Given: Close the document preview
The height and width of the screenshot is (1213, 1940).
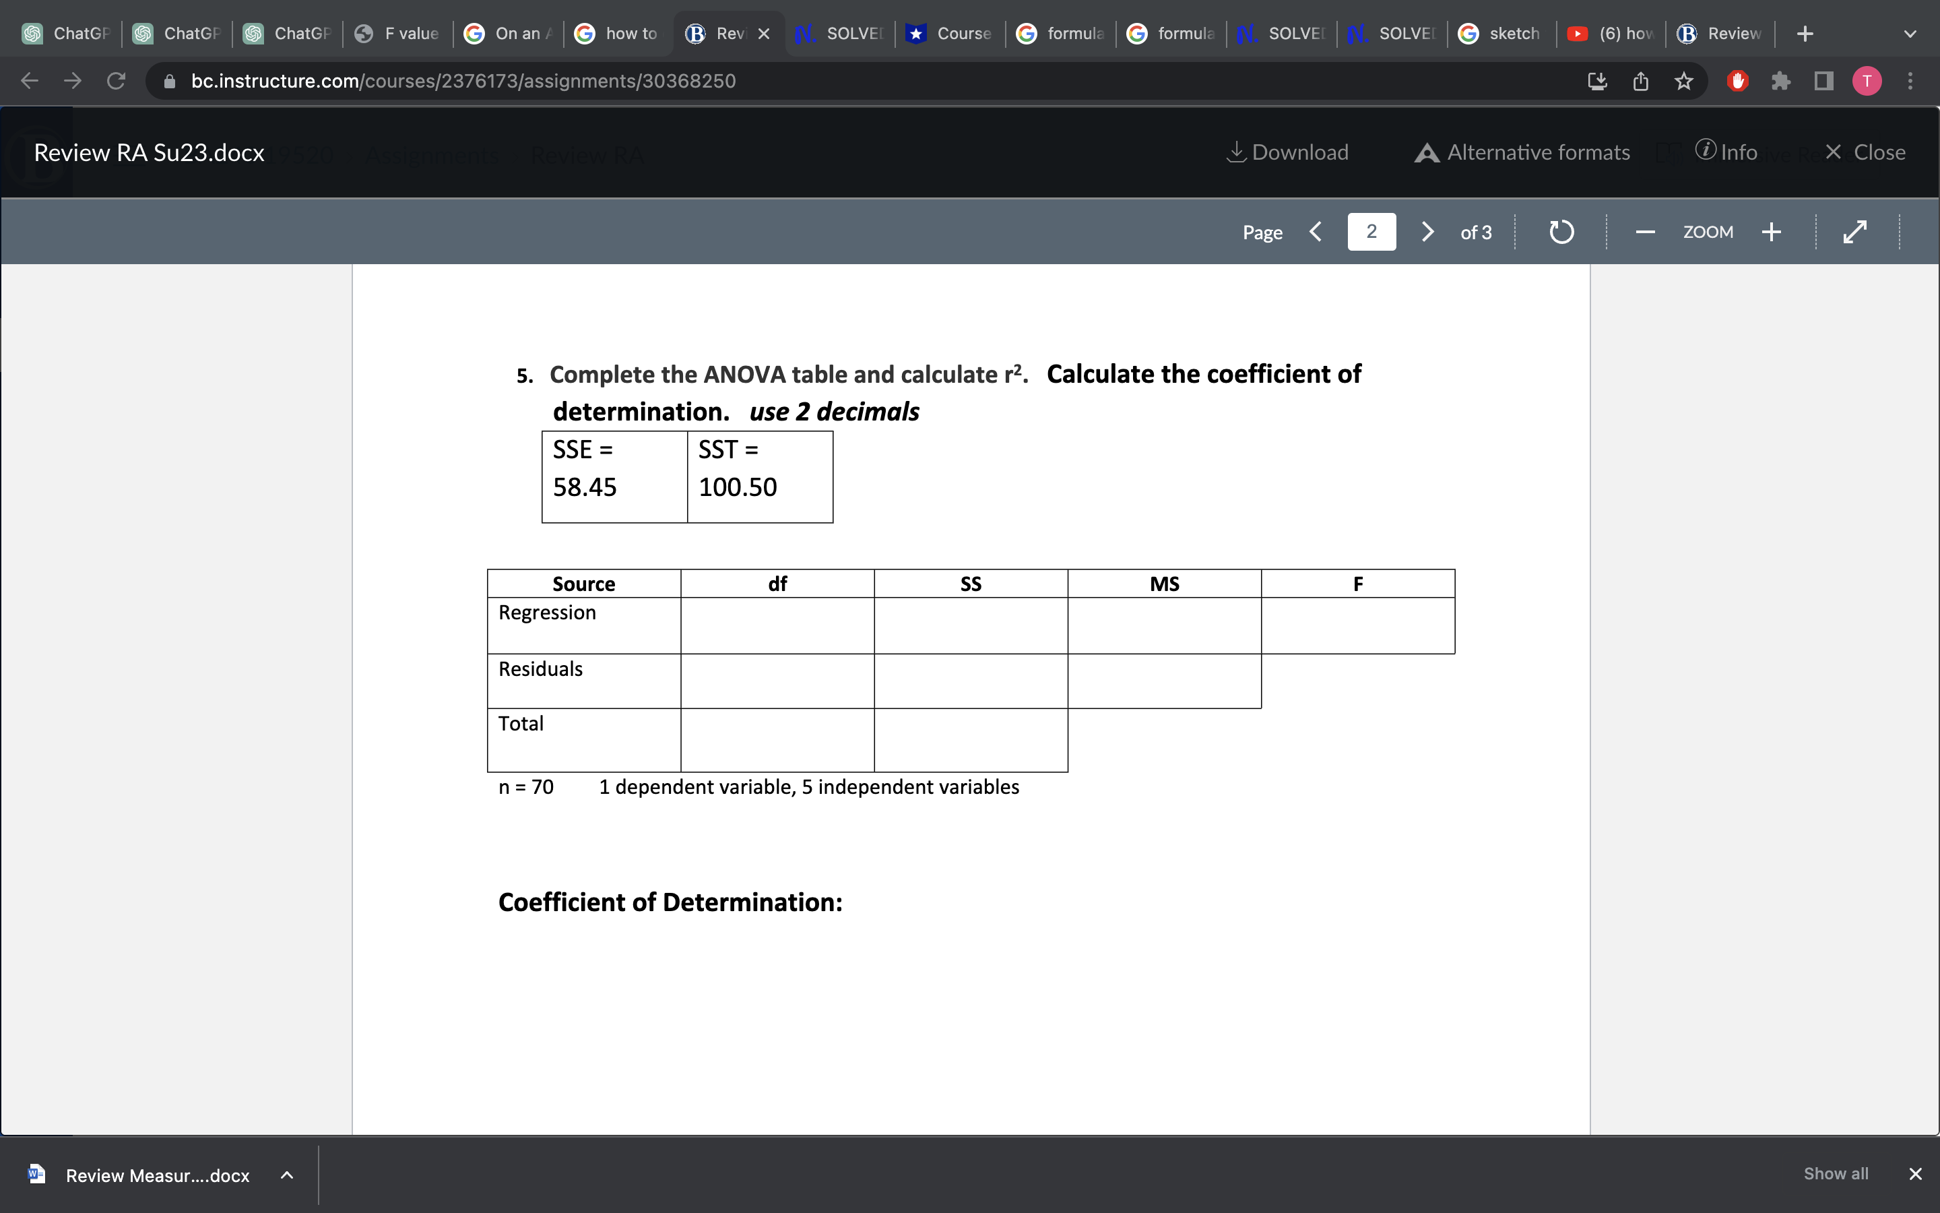Looking at the screenshot, I should [x=1867, y=152].
